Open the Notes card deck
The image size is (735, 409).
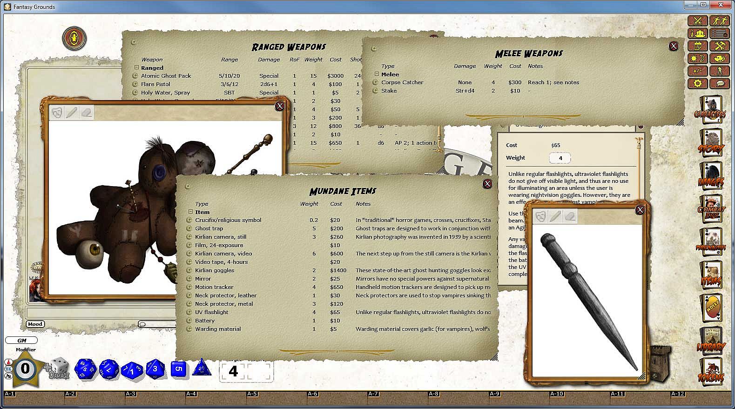tap(710, 308)
